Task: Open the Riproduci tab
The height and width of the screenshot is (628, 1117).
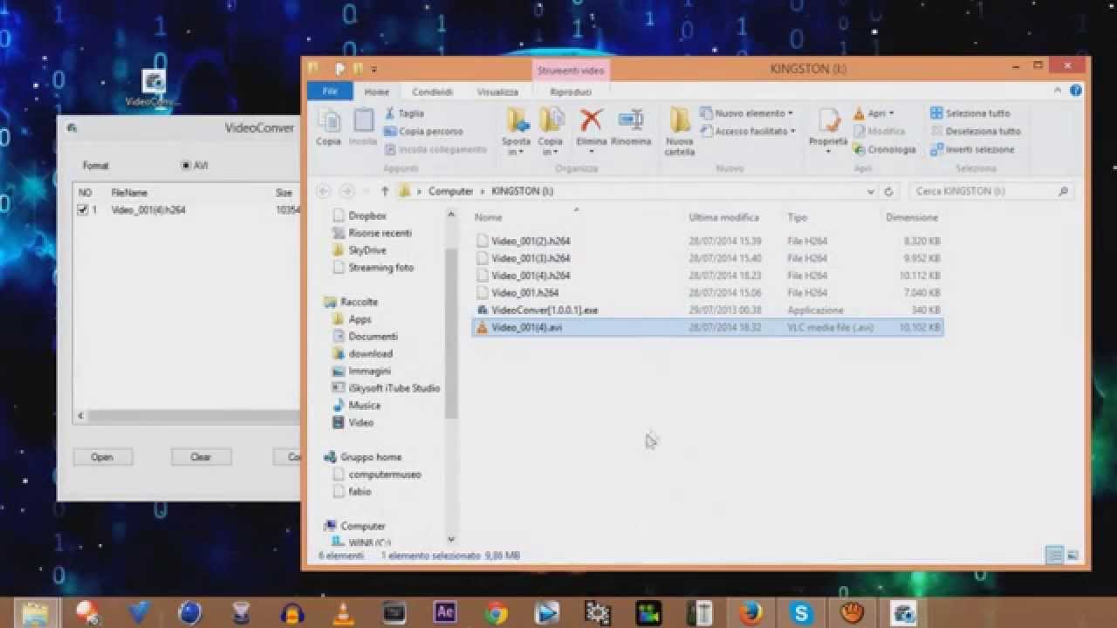Action: [571, 92]
